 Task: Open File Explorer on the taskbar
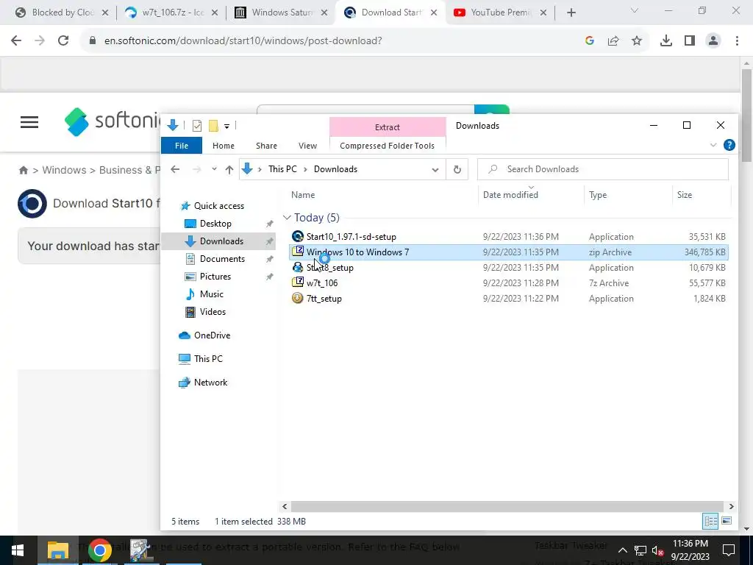[x=57, y=550]
